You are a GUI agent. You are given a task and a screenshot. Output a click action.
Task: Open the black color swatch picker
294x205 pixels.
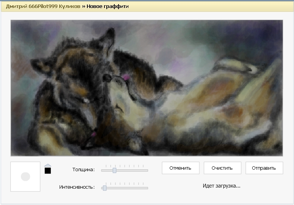[x=48, y=170]
